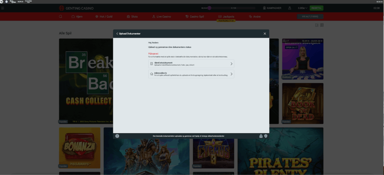The width and height of the screenshot is (384, 175).
Task: Go back using Upload Dokumenter chevron
Action: 117,34
